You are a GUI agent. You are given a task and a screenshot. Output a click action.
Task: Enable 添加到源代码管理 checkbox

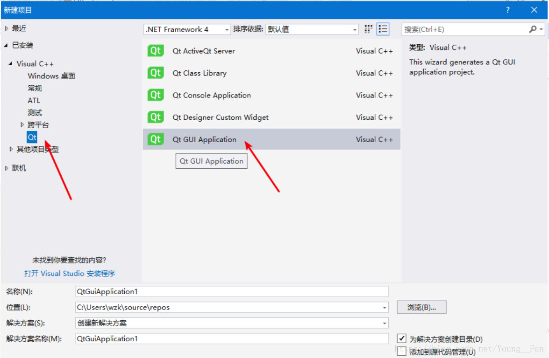pos(402,351)
